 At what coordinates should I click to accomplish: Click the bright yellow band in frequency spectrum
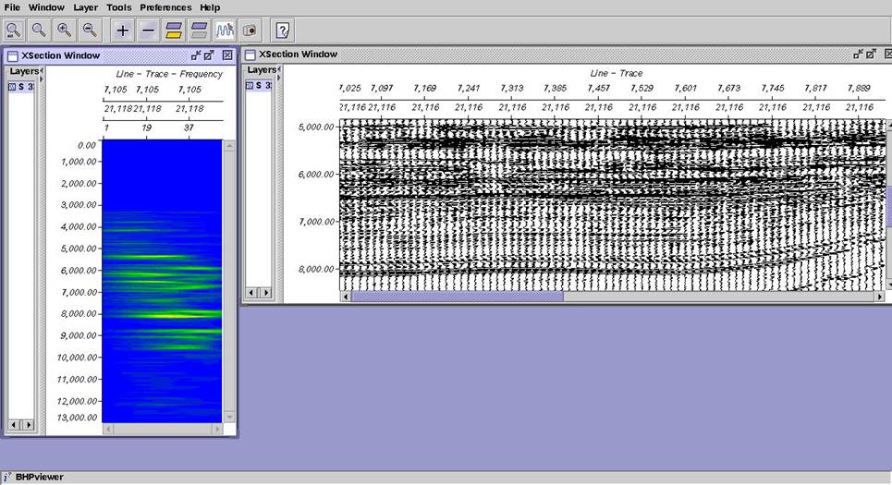pyautogui.click(x=177, y=314)
